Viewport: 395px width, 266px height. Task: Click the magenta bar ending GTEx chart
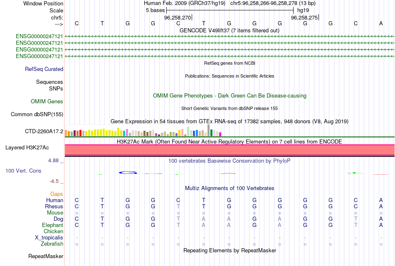[x=220, y=134]
